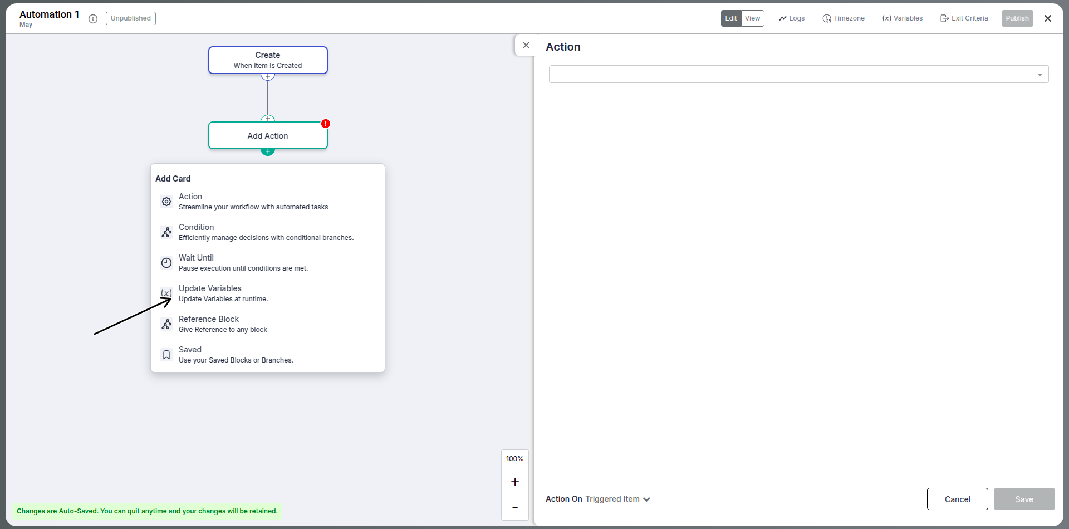This screenshot has height=529, width=1069.
Task: Open the Timezone settings
Action: pyautogui.click(x=844, y=18)
